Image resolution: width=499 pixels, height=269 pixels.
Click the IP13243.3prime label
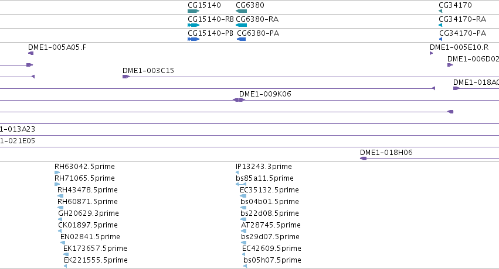pos(264,167)
